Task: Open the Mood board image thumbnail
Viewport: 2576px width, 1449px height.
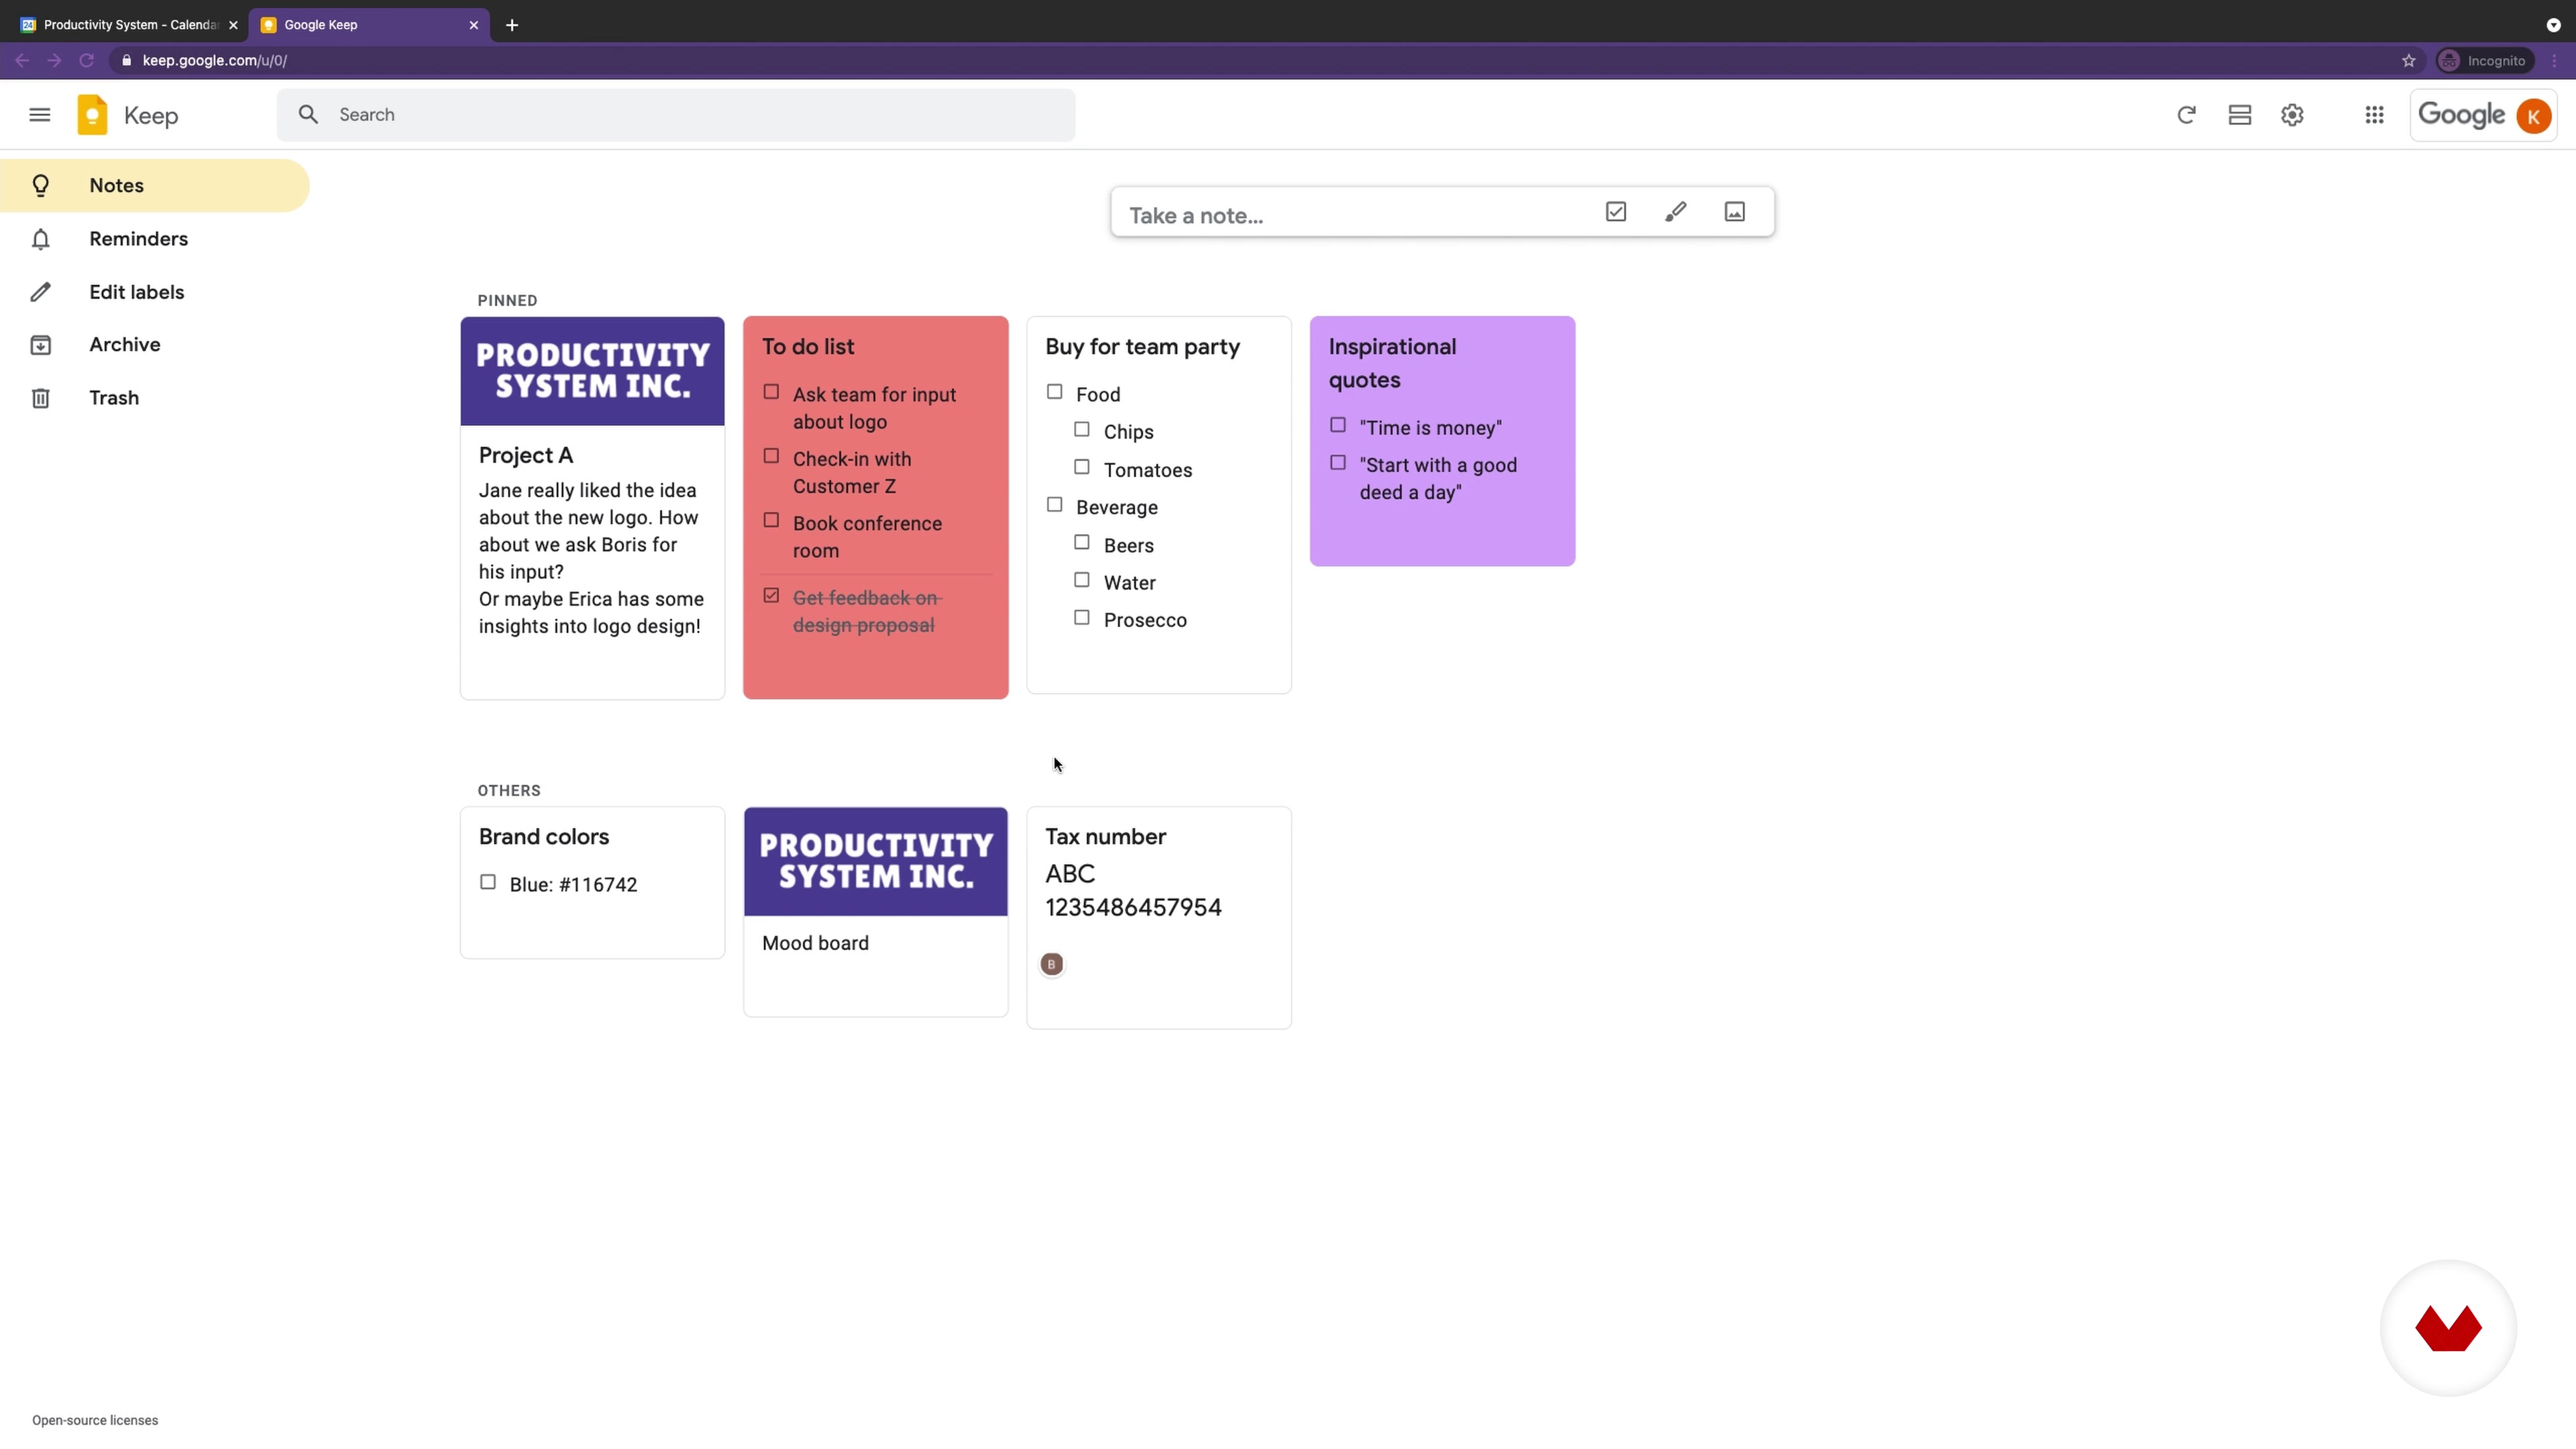Action: (875, 862)
